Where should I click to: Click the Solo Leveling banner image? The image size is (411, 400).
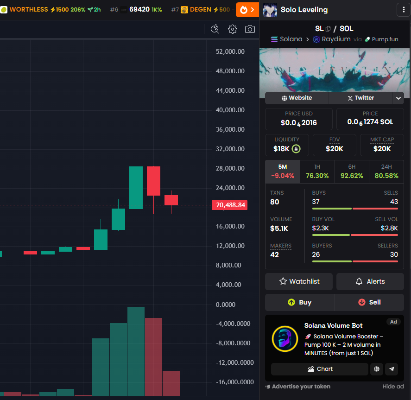(335, 70)
